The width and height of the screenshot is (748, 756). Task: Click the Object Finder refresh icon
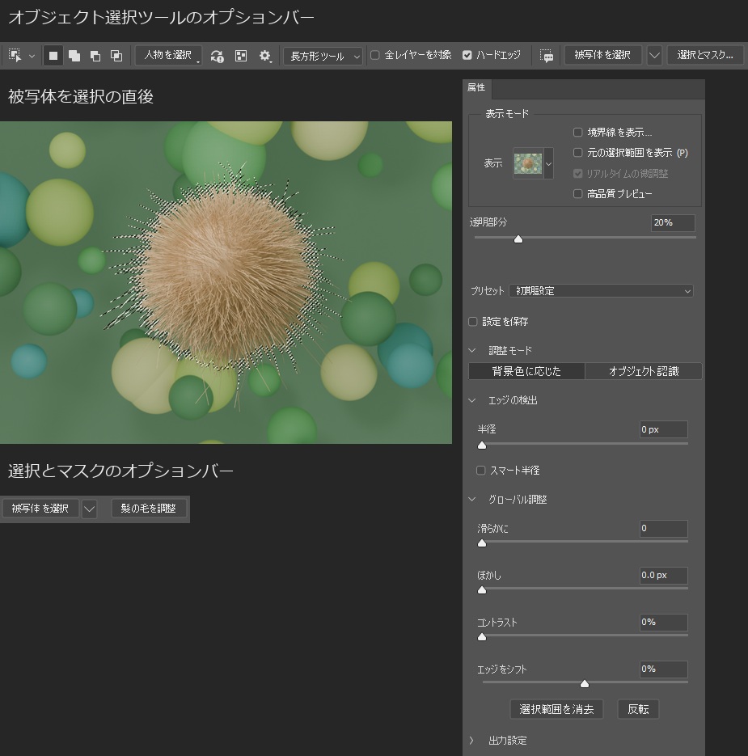217,56
